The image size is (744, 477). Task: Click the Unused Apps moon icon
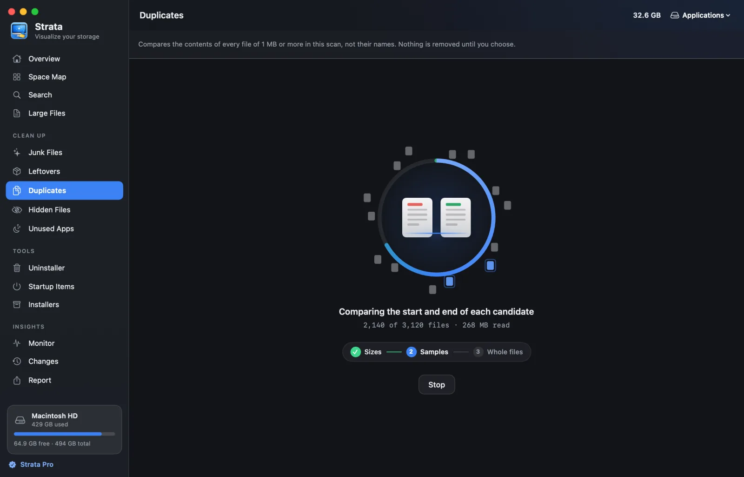tap(17, 228)
